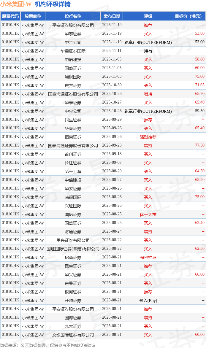Select 招商证券 in the 2025-09-26 row

click(x=73, y=137)
